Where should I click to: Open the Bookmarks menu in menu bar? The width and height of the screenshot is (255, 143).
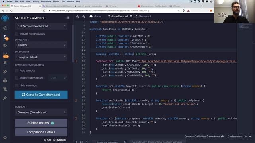46,2
